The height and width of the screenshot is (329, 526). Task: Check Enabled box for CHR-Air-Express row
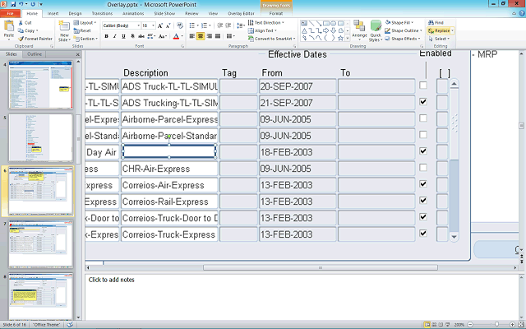(422, 168)
